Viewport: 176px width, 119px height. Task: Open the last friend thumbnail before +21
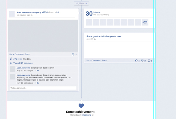[x=138, y=22]
